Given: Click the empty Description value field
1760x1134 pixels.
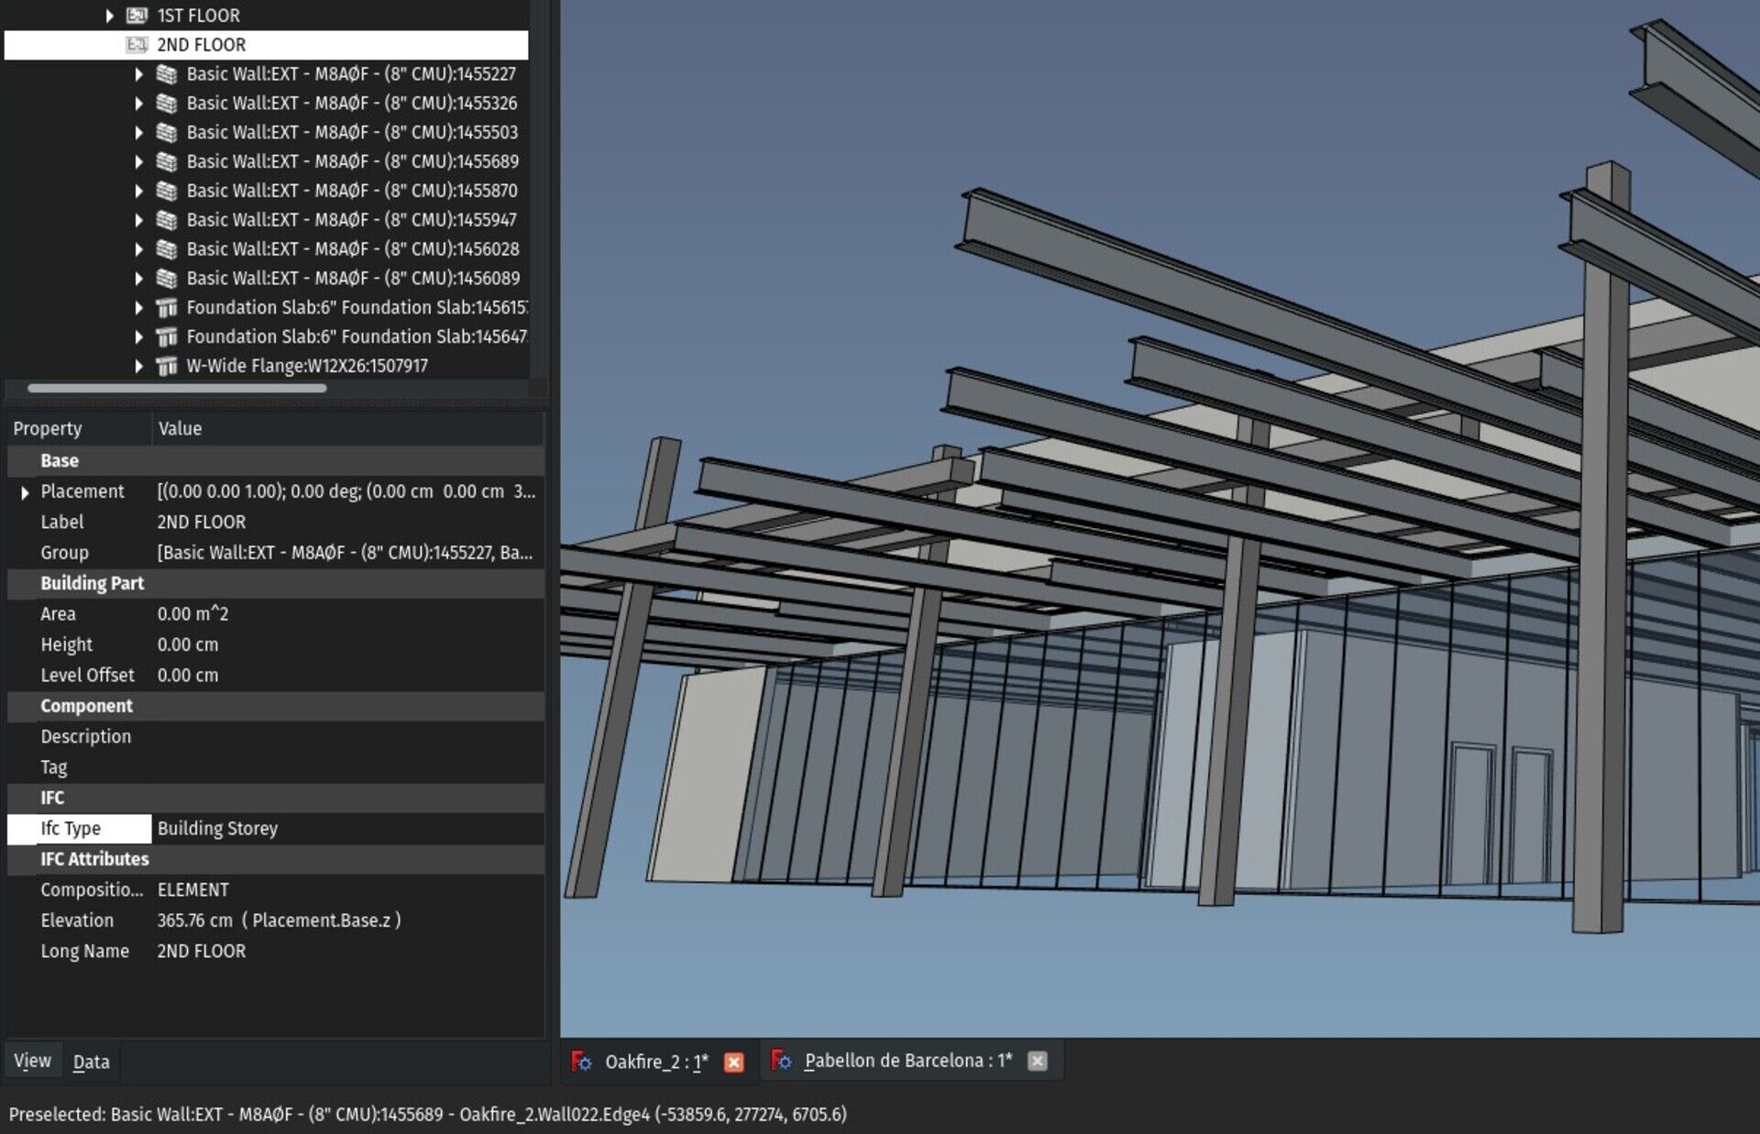Looking at the screenshot, I should 348,737.
